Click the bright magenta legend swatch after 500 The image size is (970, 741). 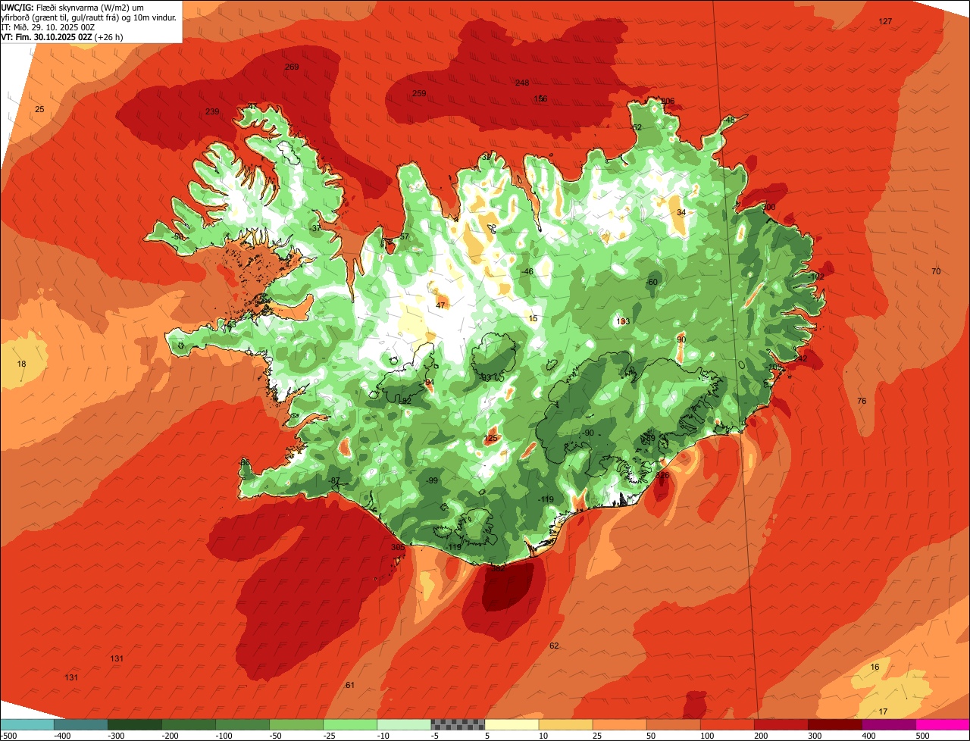pos(942,724)
